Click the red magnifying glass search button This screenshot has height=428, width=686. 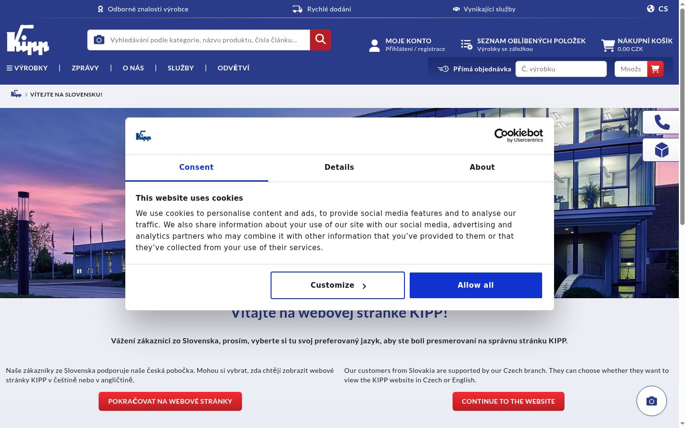(x=321, y=39)
